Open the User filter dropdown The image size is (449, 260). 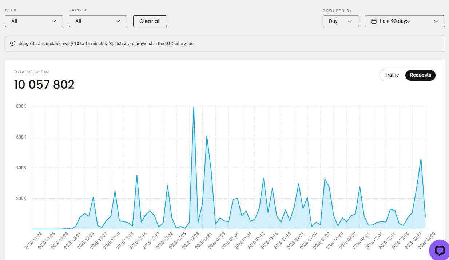(34, 21)
